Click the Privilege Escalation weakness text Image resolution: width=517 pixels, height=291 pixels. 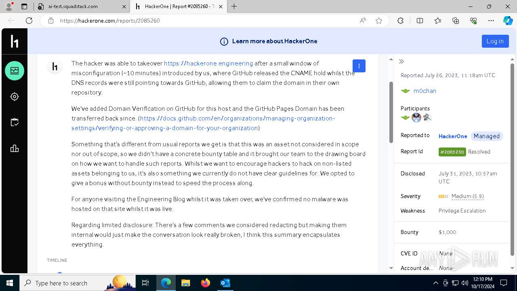tap(462, 211)
